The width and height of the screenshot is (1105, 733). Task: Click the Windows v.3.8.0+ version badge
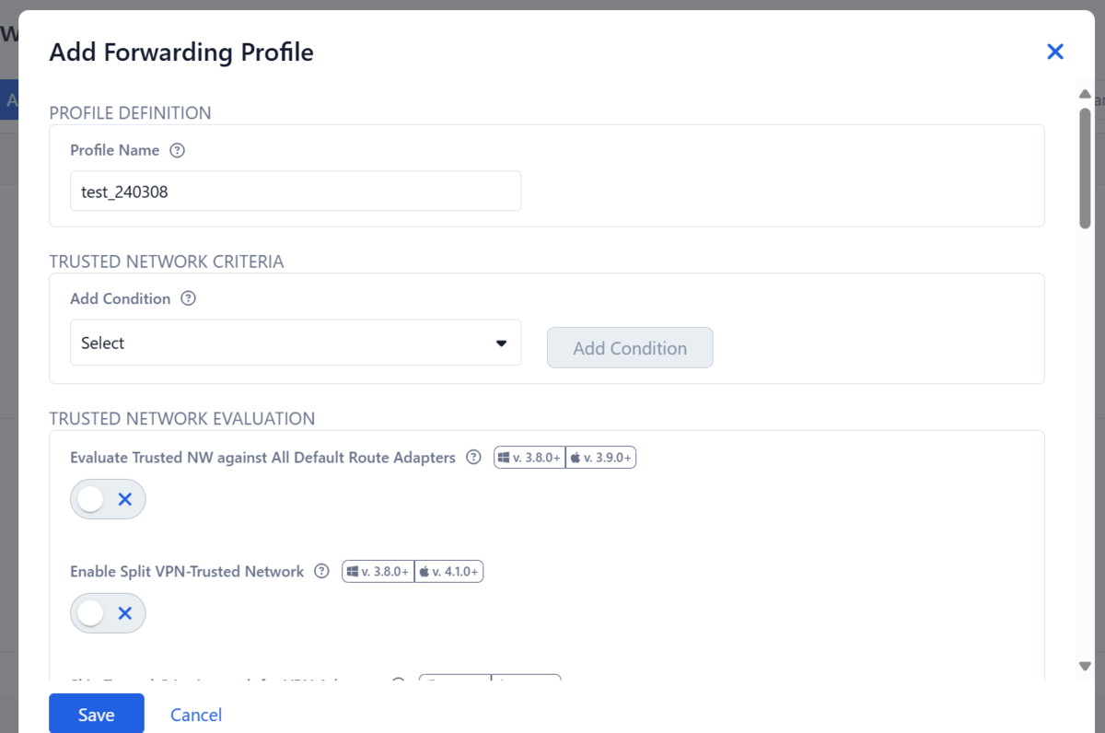pyautogui.click(x=529, y=457)
